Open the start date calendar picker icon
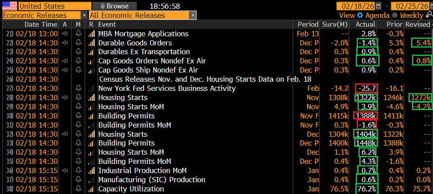This screenshot has width=433, height=194. point(377,6)
